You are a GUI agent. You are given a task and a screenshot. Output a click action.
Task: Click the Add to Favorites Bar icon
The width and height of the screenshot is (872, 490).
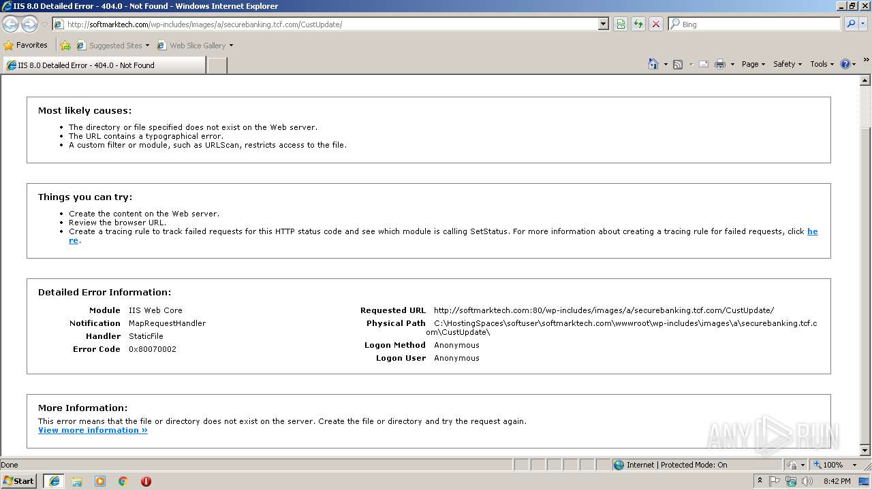65,46
